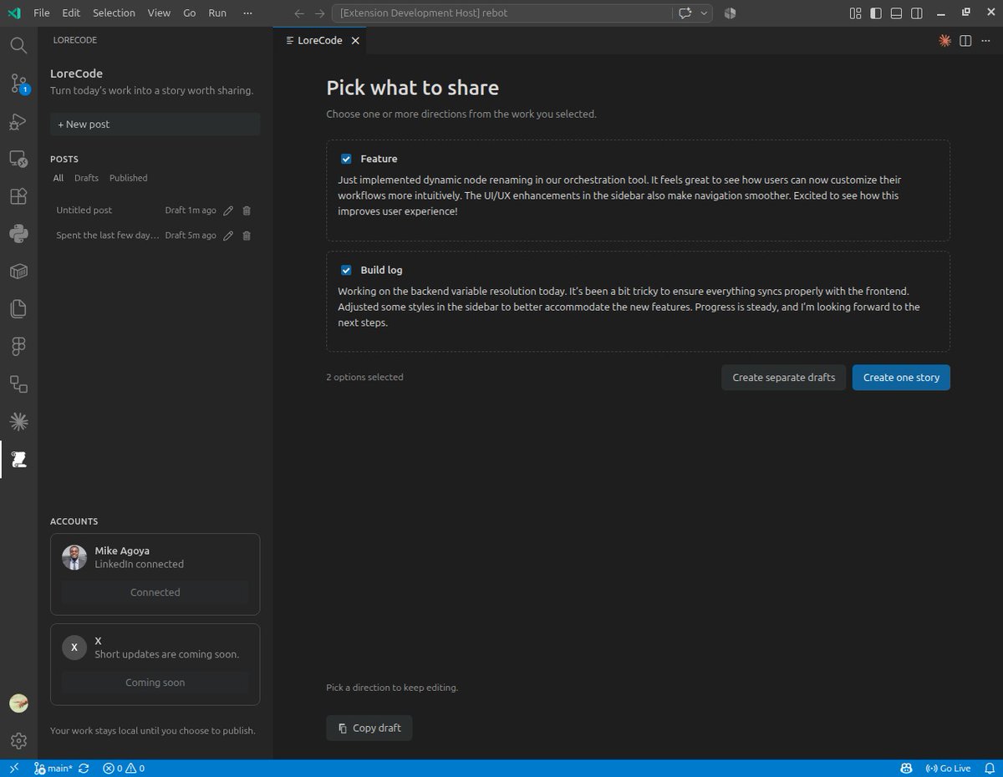Uncheck the Feature checkbox

coord(346,159)
